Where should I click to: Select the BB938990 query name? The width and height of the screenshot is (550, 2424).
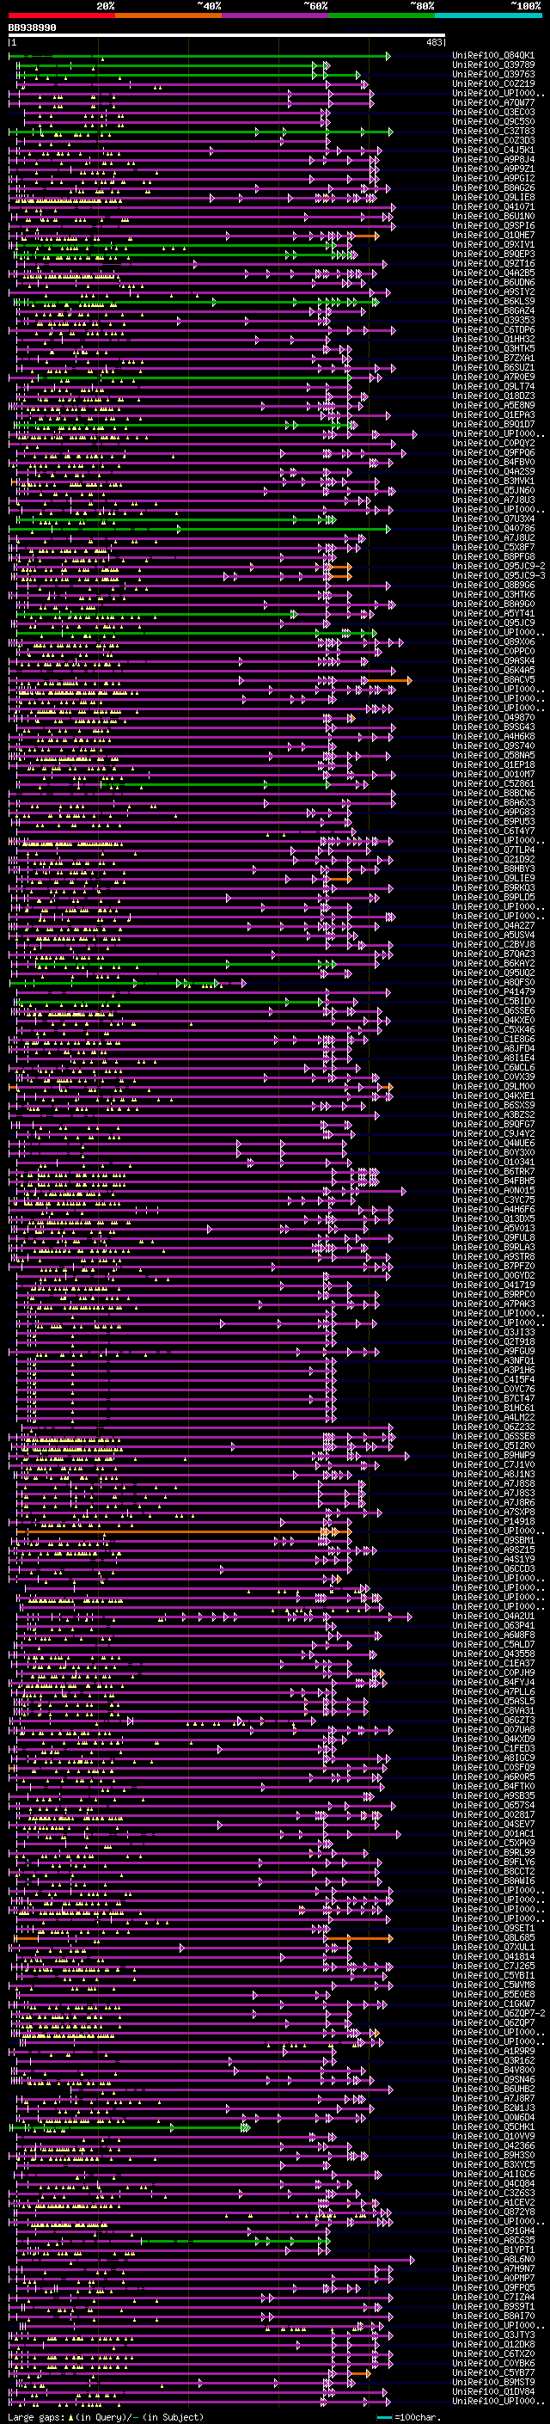tap(32, 28)
